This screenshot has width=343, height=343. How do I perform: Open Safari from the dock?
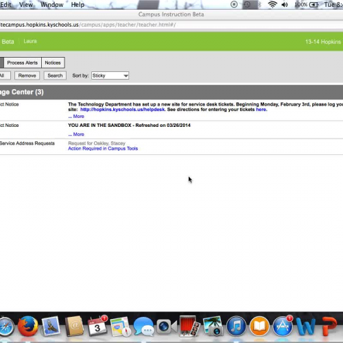coord(6,327)
